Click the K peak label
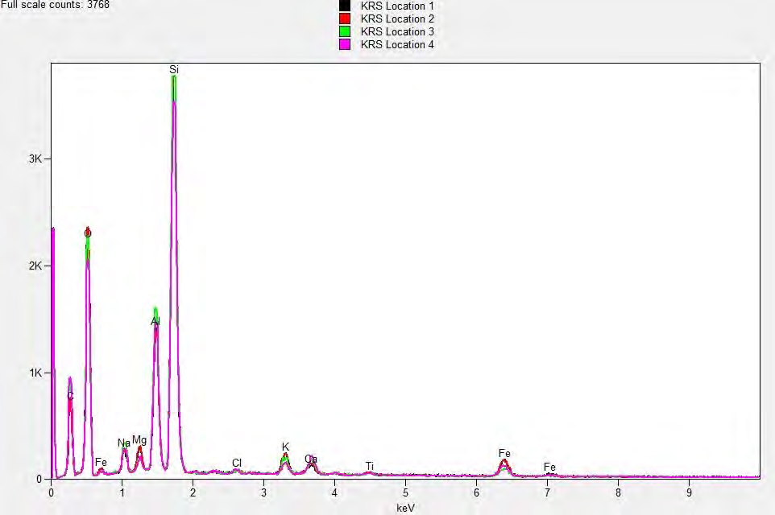Image resolution: width=775 pixels, height=515 pixels. pyautogui.click(x=284, y=445)
